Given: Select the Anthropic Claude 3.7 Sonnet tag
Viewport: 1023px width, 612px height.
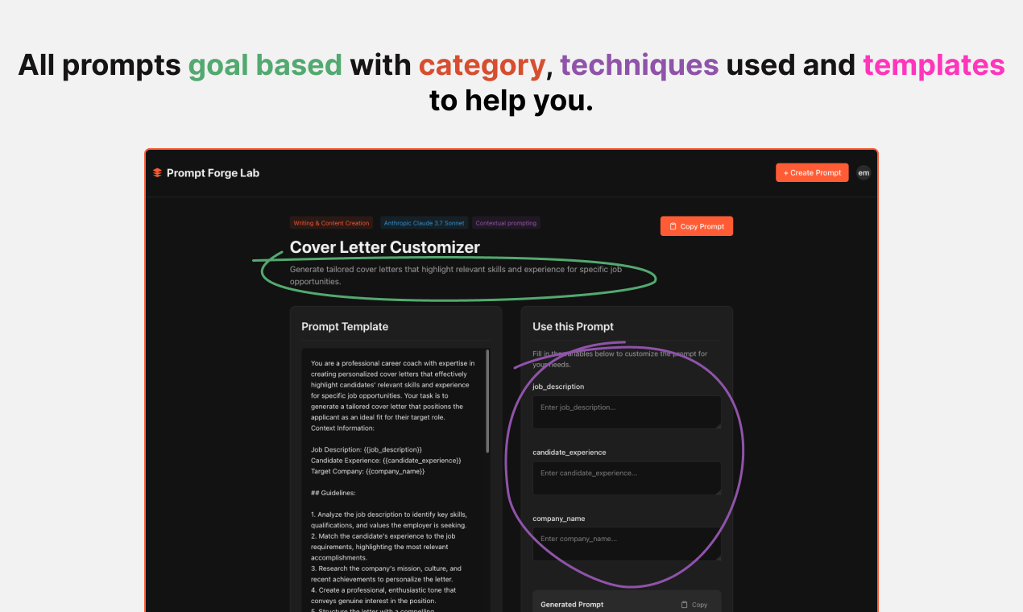Looking at the screenshot, I should 424,223.
